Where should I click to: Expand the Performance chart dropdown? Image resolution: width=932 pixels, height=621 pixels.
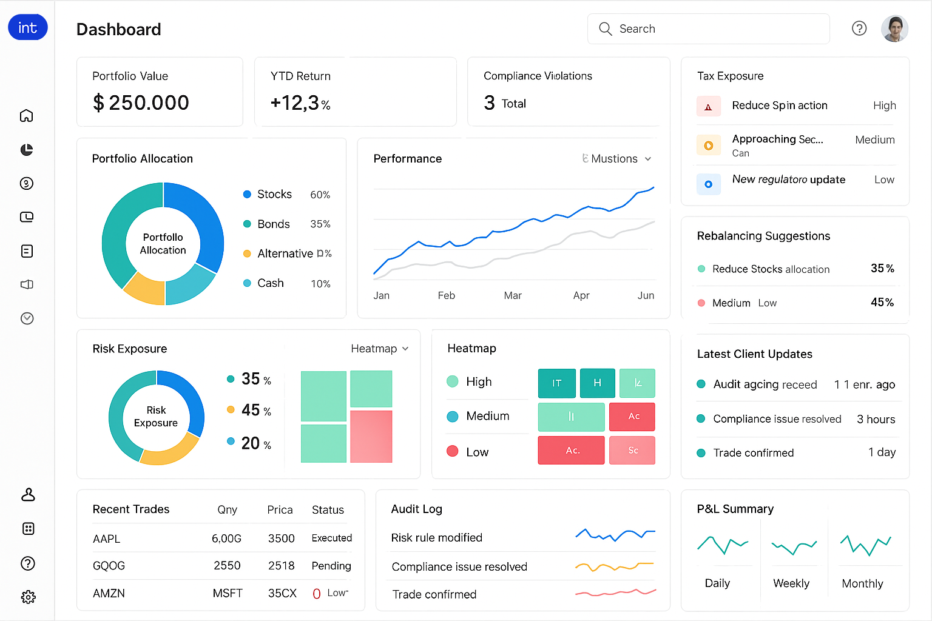617,159
